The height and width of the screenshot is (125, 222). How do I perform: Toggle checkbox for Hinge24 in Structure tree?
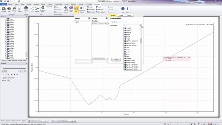6,24
